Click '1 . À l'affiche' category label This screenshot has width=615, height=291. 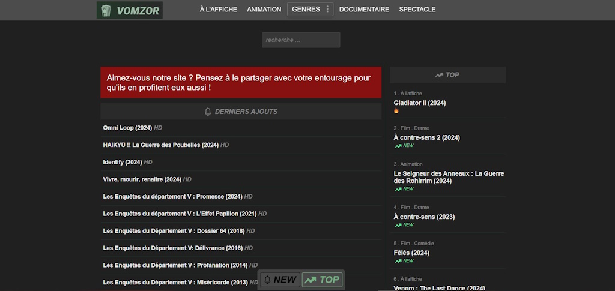(x=408, y=93)
